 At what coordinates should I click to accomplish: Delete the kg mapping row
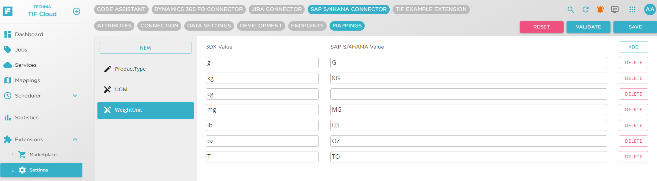tap(633, 78)
